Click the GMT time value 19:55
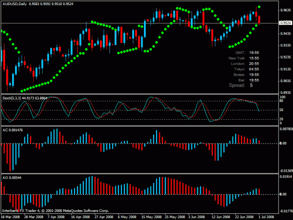293x220 pixels. pos(254,53)
